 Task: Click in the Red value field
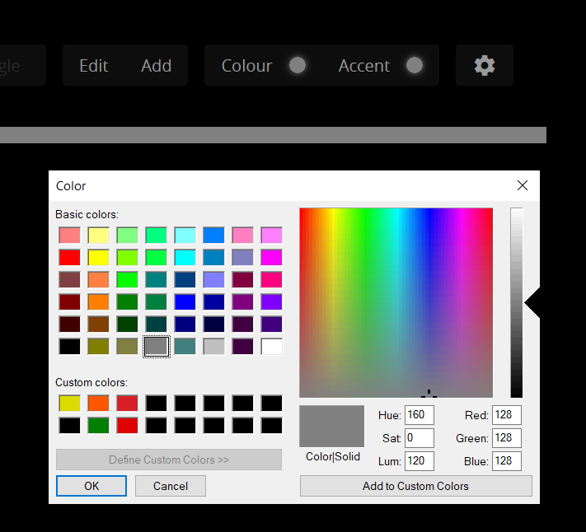click(x=506, y=415)
